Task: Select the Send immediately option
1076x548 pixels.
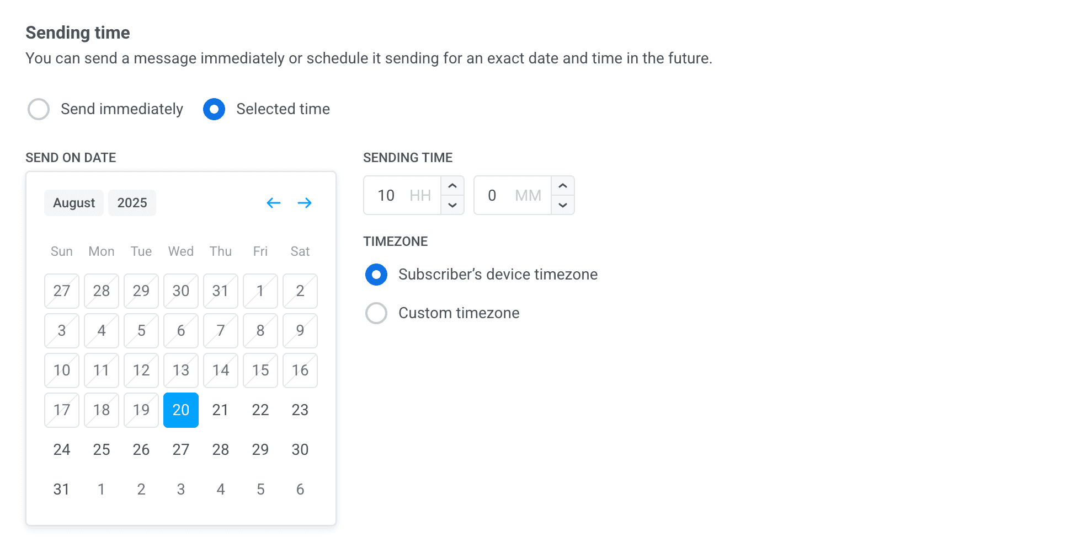Action: tap(38, 109)
